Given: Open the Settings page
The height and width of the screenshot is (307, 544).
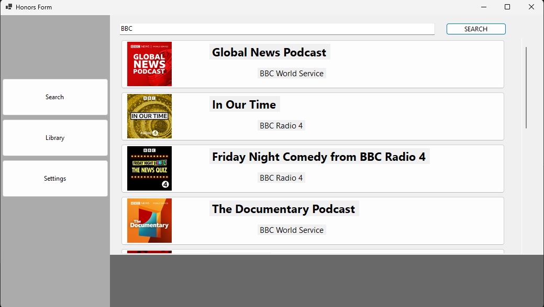Looking at the screenshot, I should click(55, 179).
